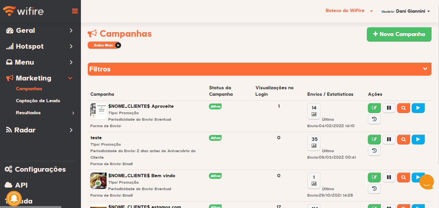Open the Boteco do WiFire dropdown

(x=349, y=11)
